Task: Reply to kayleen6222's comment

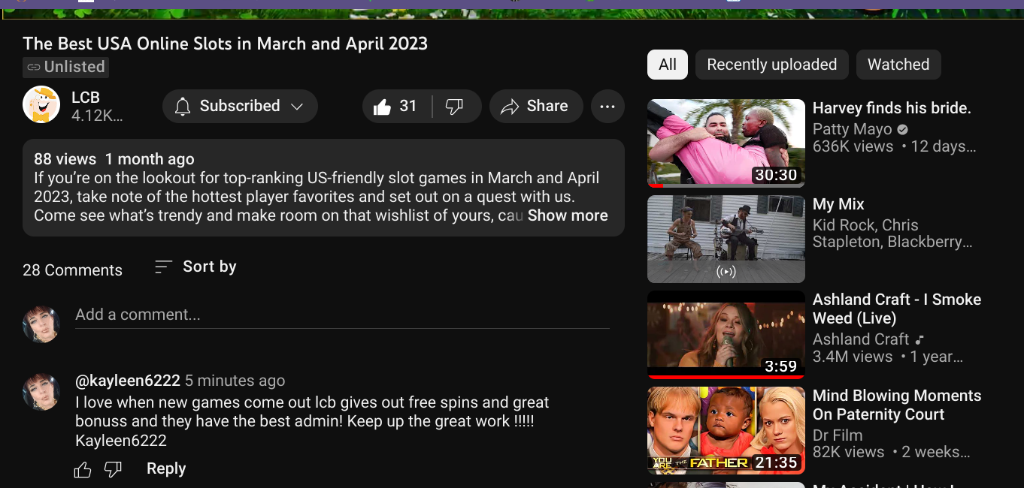Action: point(166,468)
